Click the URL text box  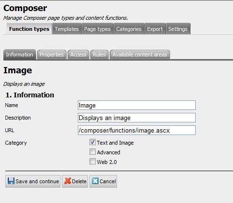click(x=137, y=130)
